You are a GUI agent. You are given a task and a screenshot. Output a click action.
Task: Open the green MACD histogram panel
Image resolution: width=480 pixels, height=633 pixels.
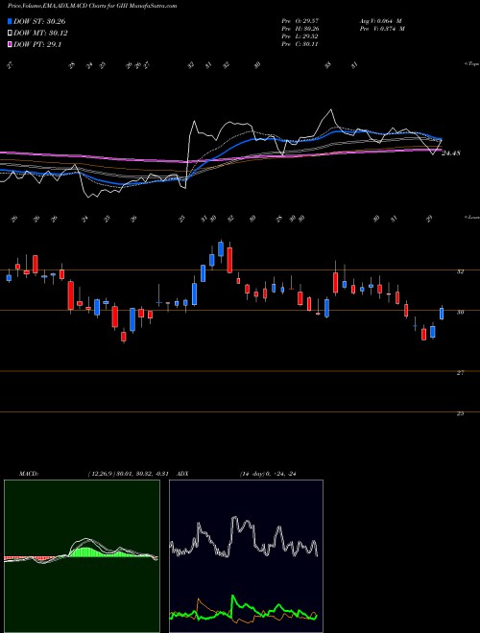(x=82, y=556)
